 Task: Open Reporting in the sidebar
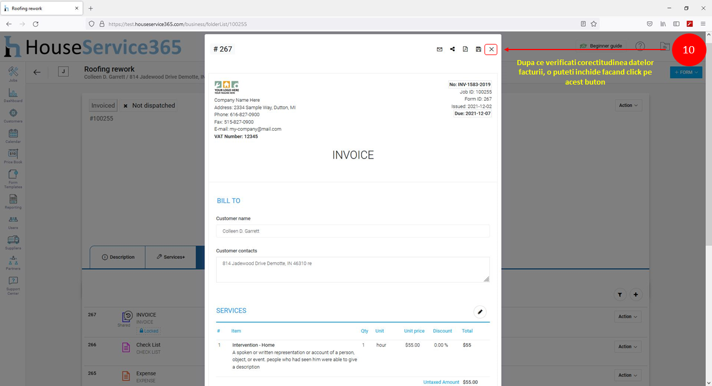(13, 201)
